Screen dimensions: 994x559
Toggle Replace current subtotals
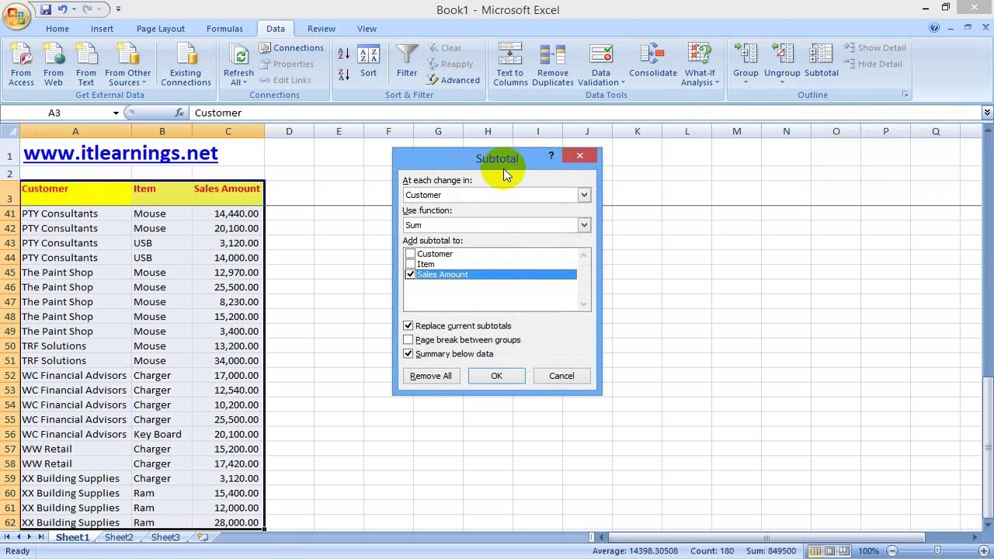(408, 326)
